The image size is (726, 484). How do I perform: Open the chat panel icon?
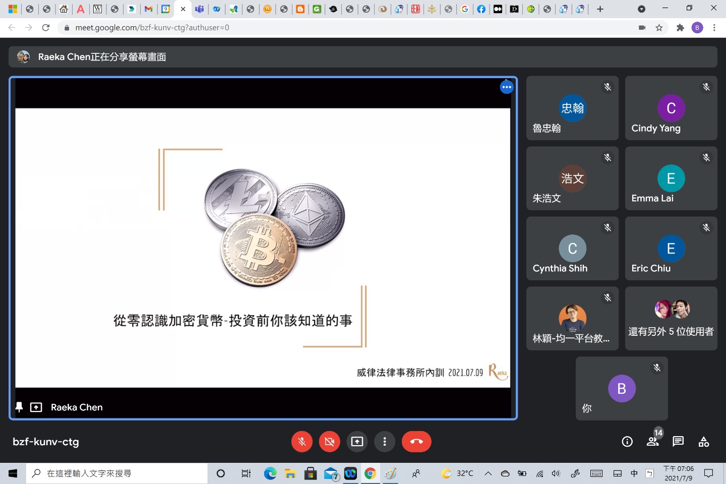[678, 442]
